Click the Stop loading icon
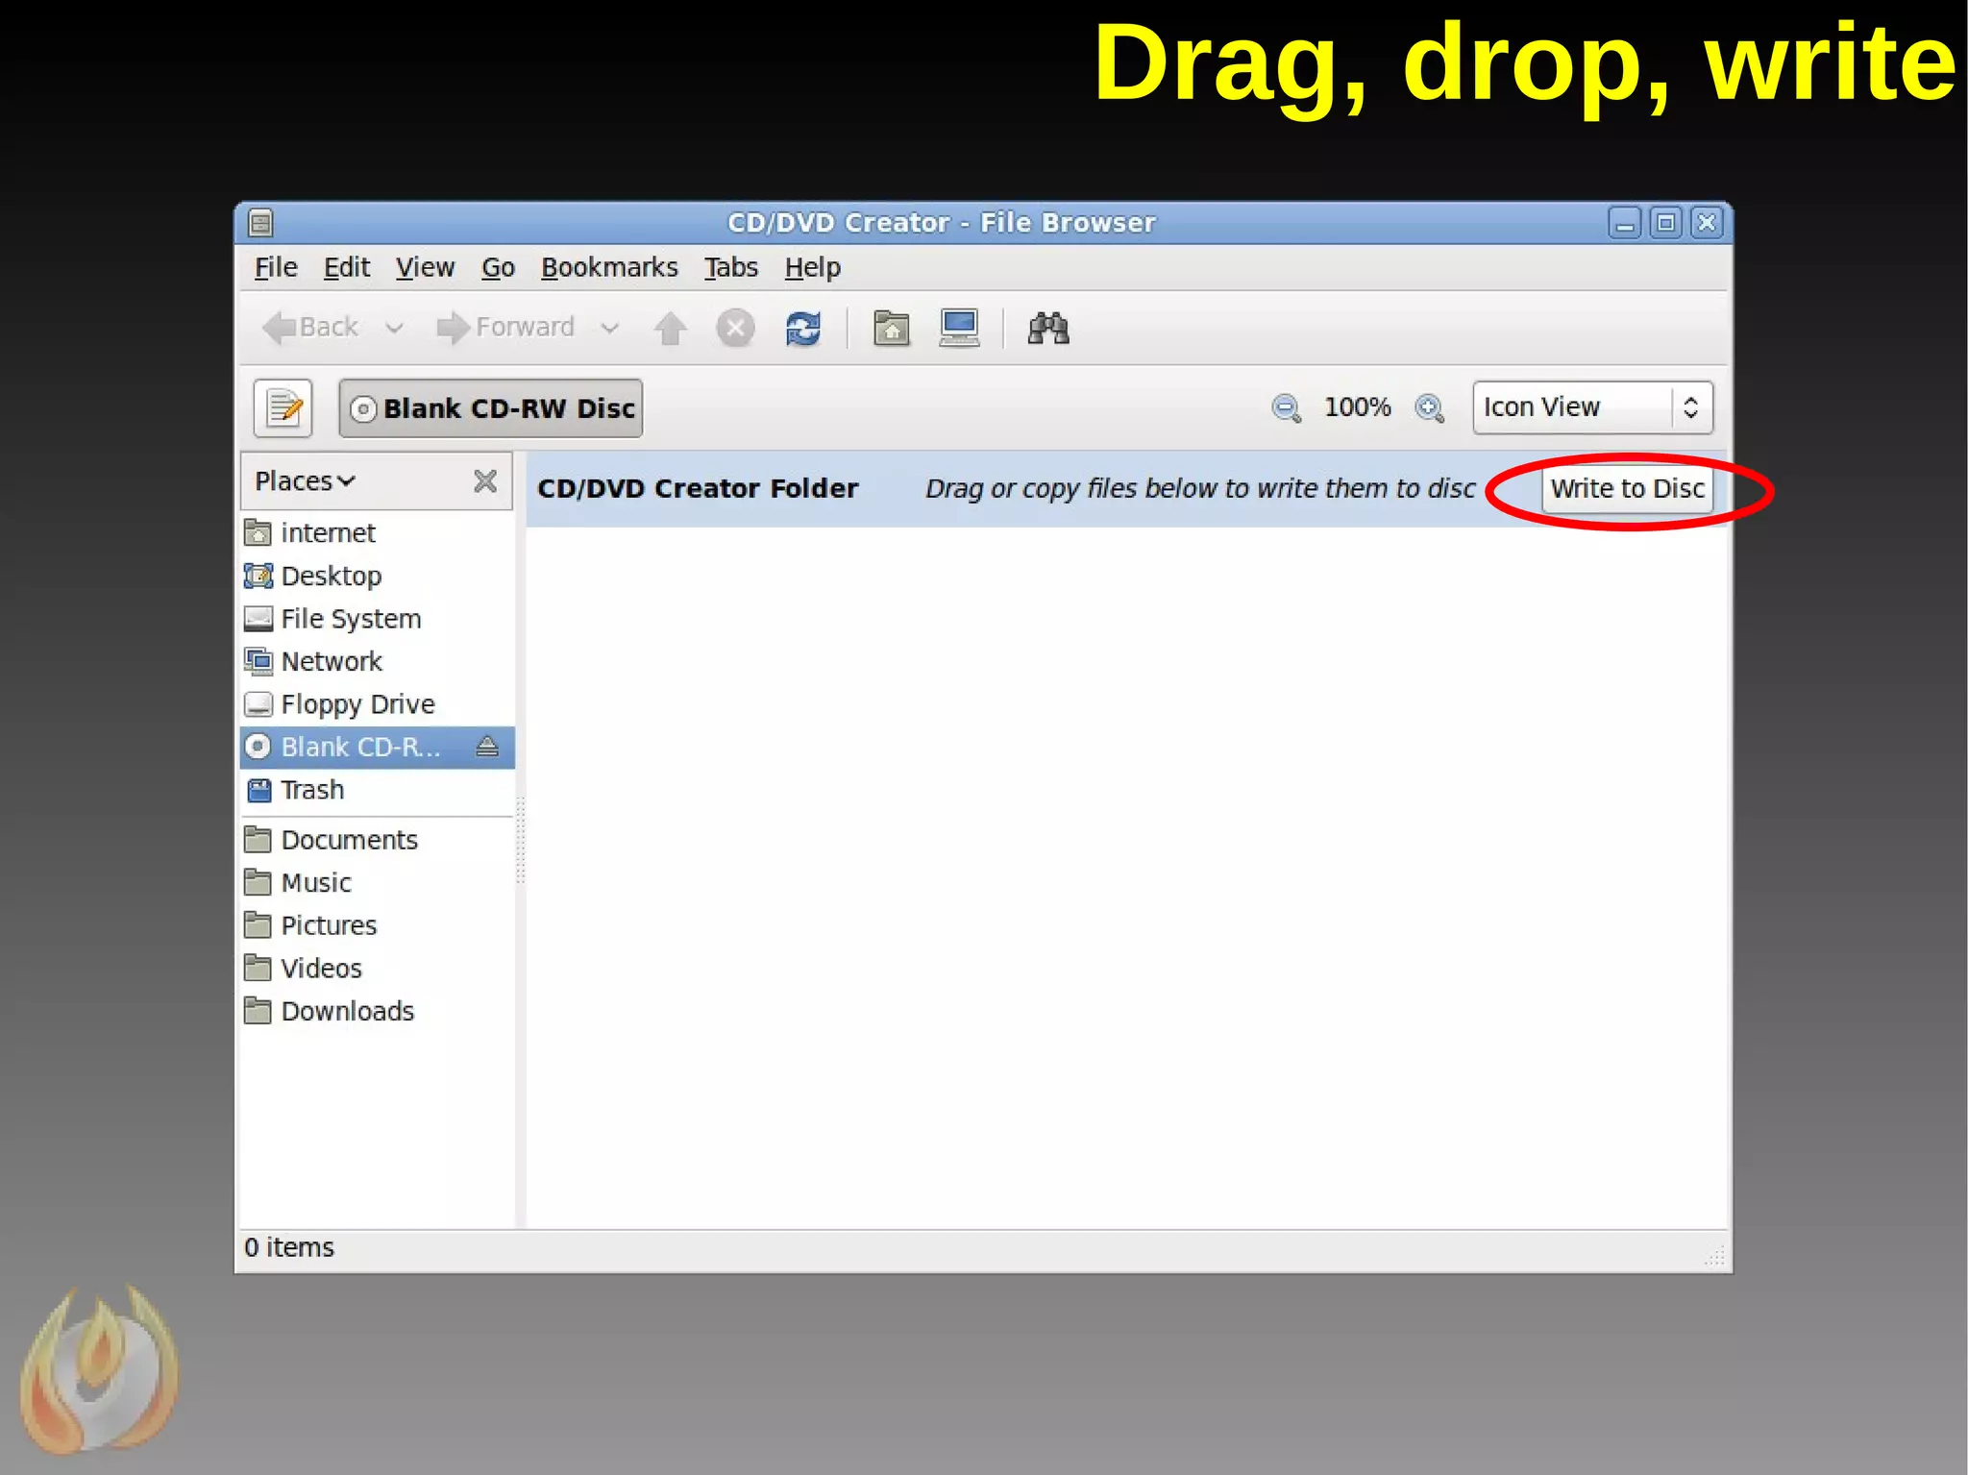 (735, 329)
